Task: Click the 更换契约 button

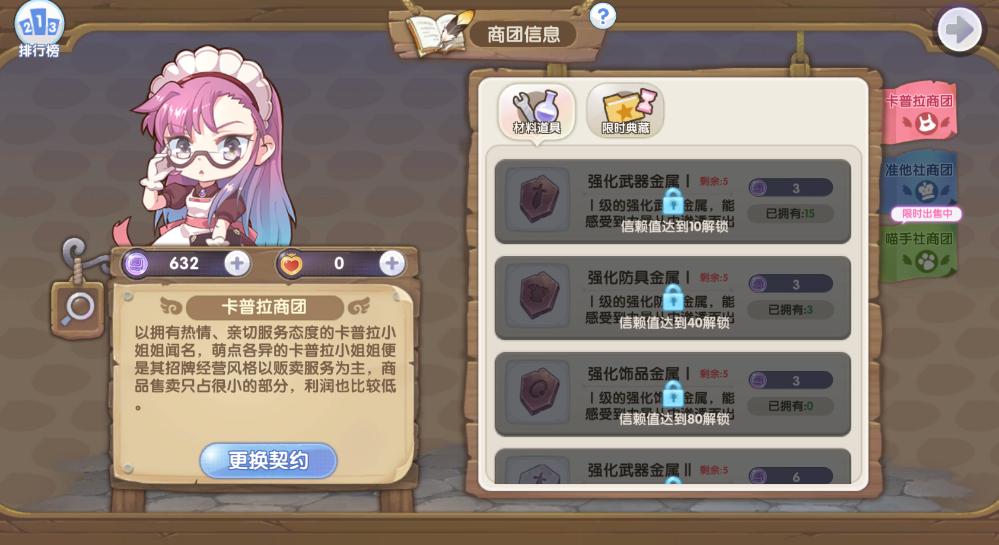Action: 268,460
